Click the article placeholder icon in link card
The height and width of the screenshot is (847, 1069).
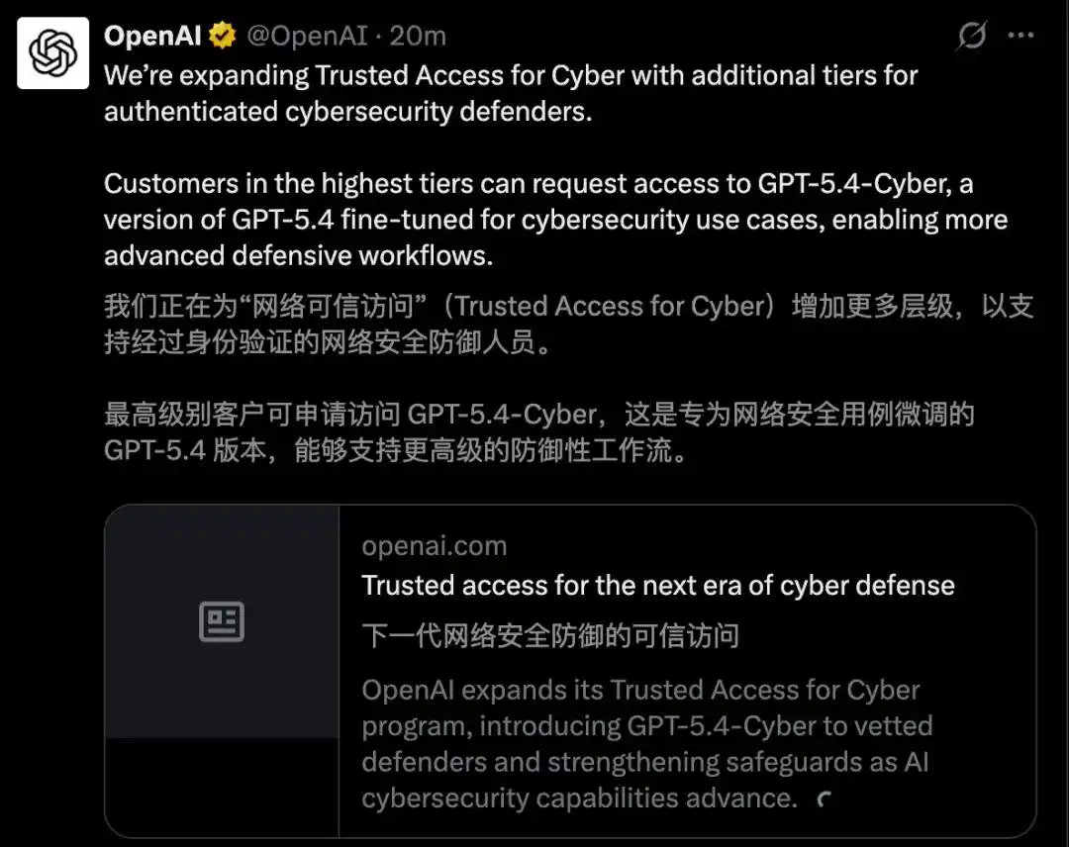point(221,621)
